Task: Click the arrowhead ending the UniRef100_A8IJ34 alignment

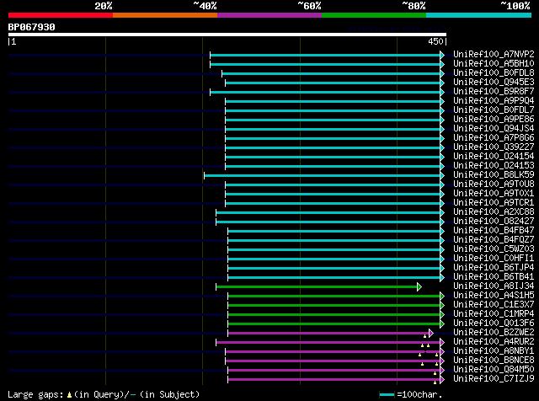Action: tap(419, 286)
